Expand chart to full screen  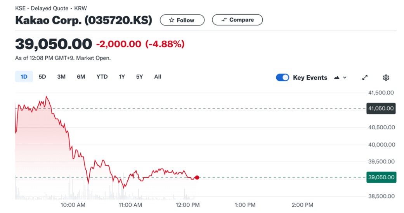[365, 77]
